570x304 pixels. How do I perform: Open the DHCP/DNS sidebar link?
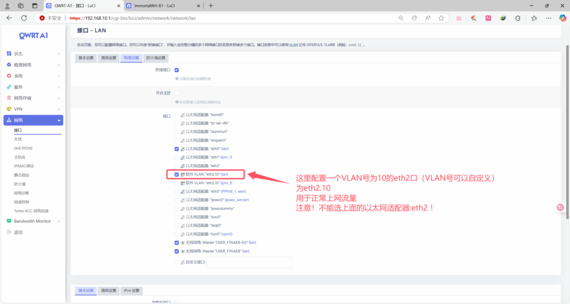23,148
